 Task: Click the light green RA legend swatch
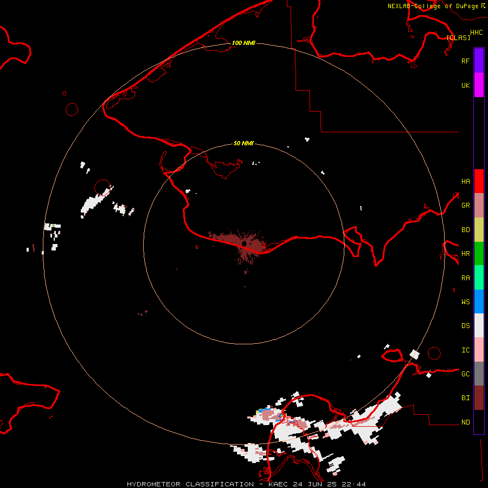479,278
